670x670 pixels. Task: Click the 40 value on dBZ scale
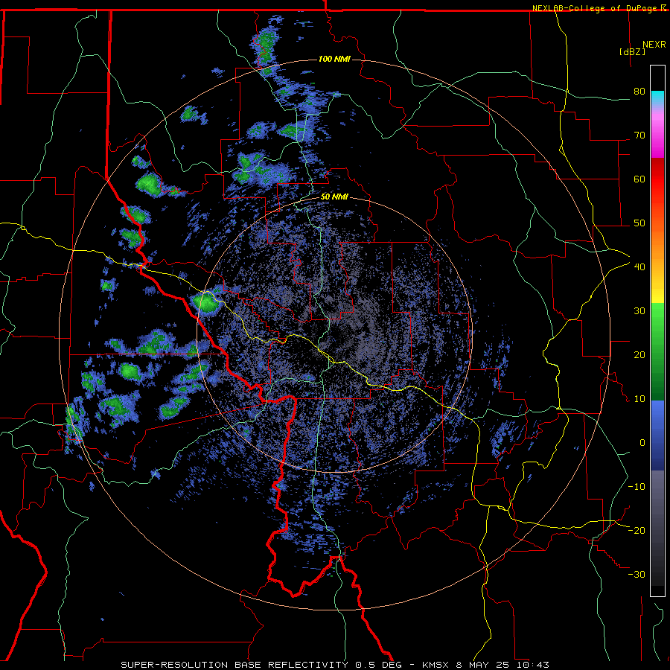[x=639, y=267]
